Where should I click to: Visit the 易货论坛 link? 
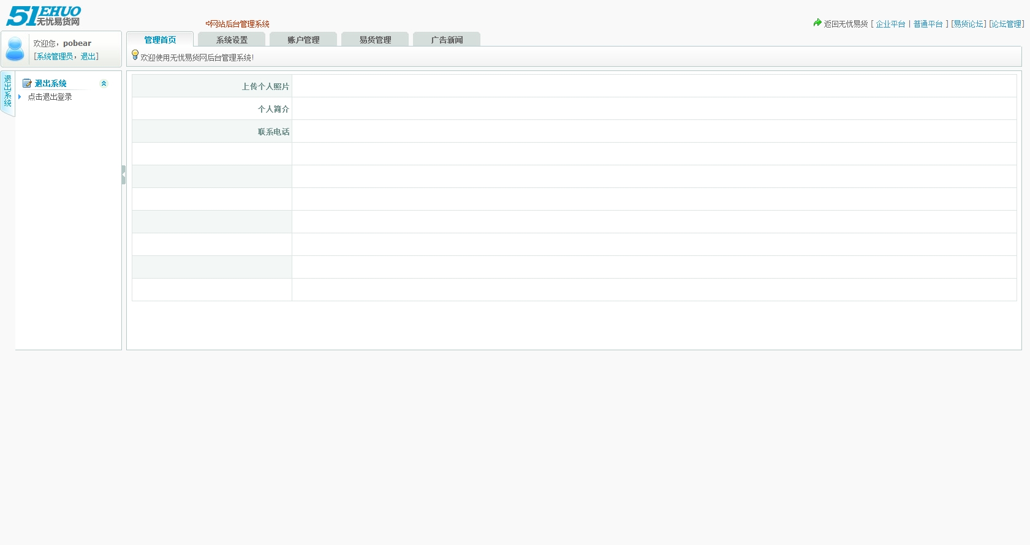[969, 24]
